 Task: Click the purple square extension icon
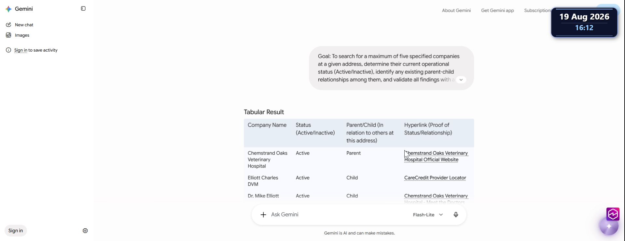point(613,214)
